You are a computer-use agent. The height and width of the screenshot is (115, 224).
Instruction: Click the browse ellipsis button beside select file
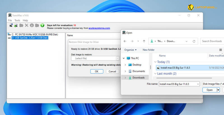(118, 58)
